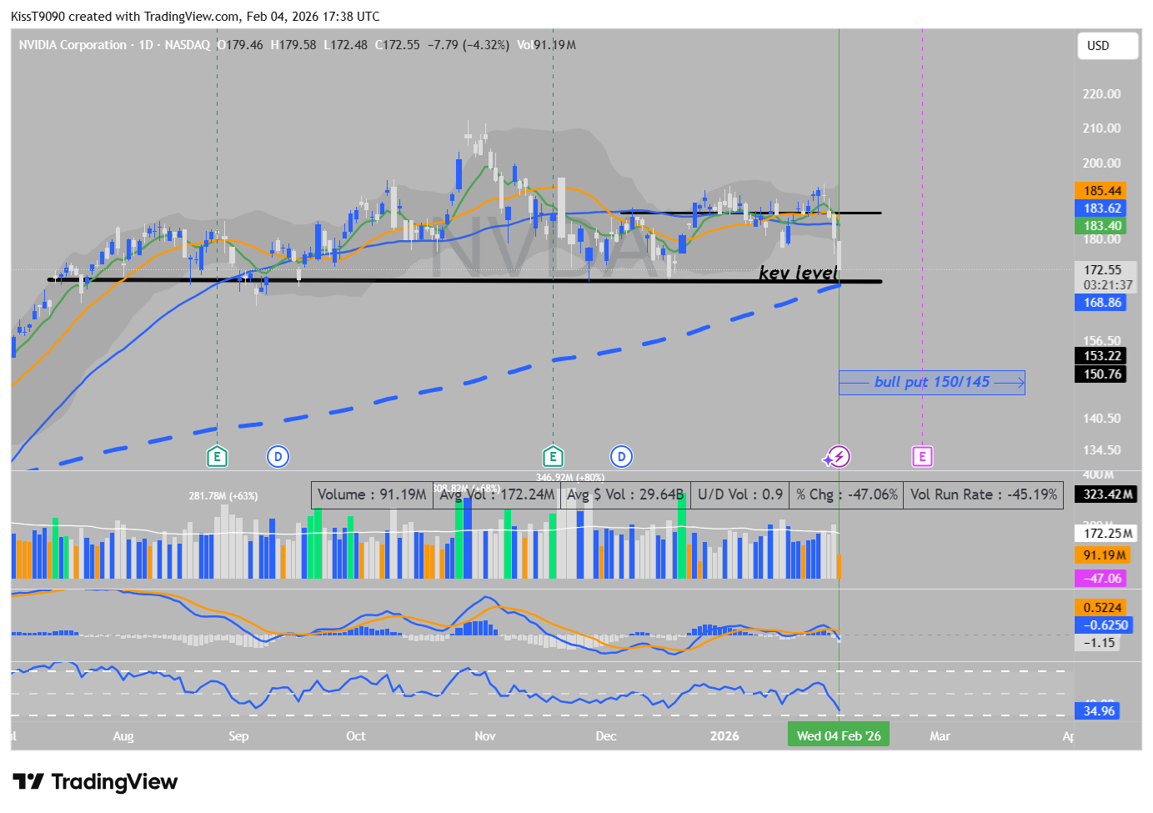Click the 281.78M (+63%) volume annotation

[x=223, y=496]
